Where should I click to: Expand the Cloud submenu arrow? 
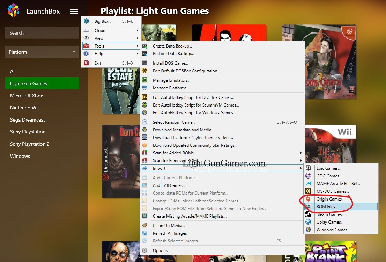138,30
